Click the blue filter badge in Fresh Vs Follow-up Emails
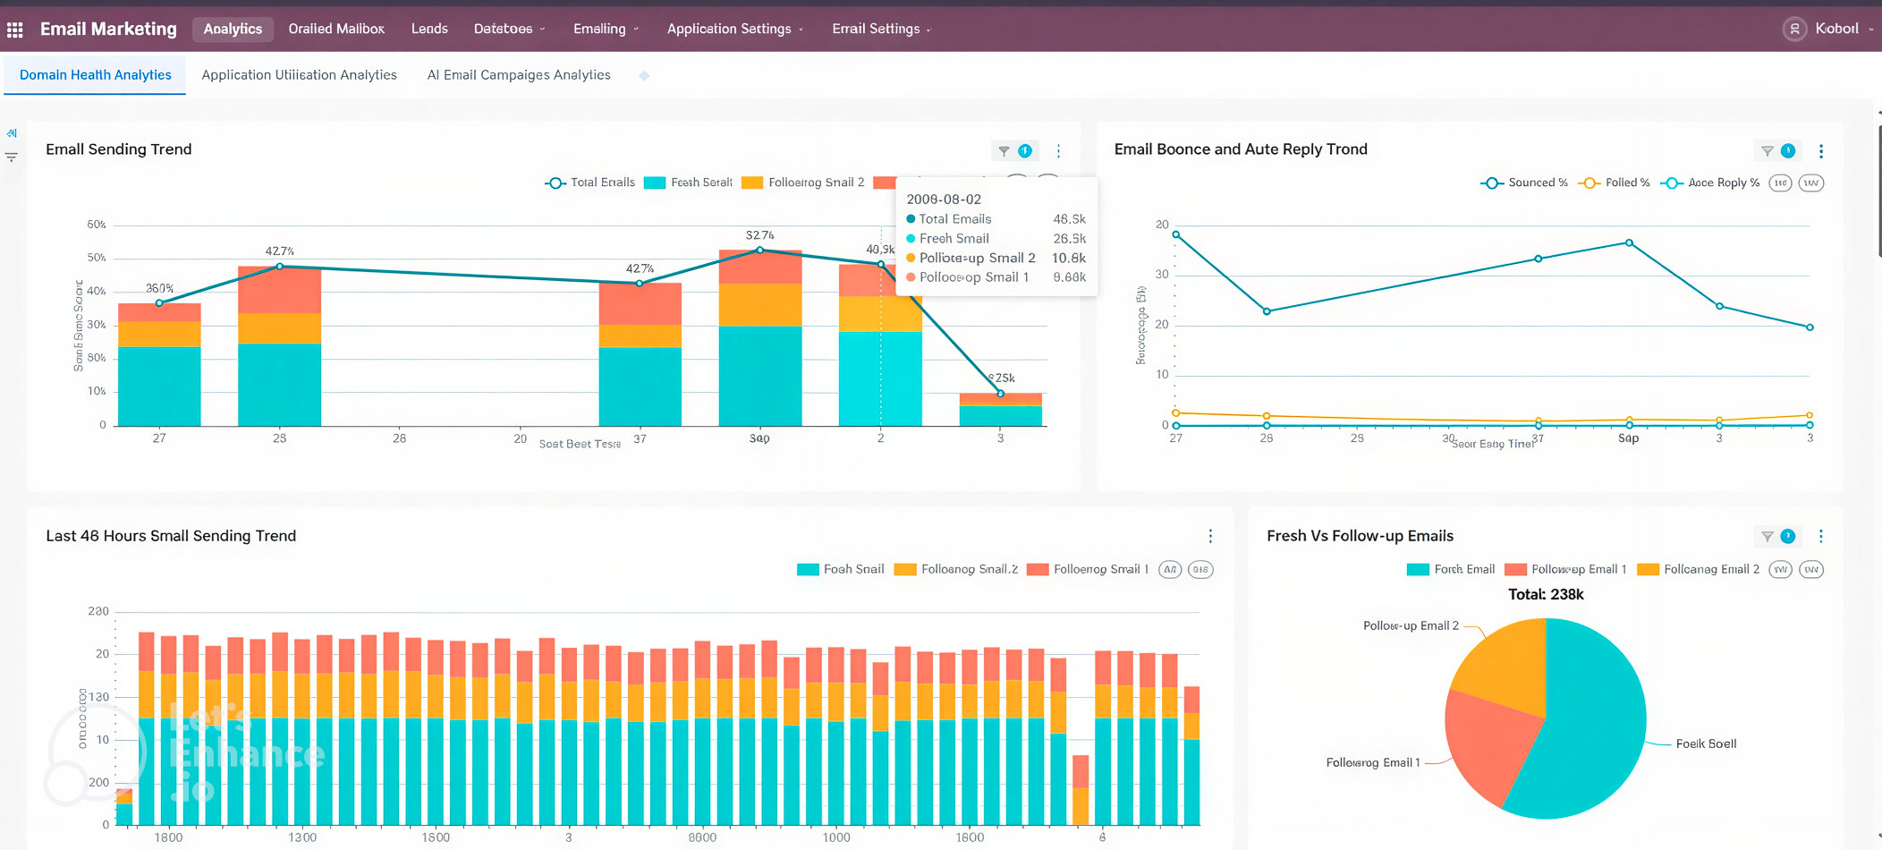This screenshot has height=850, width=1882. [x=1788, y=537]
